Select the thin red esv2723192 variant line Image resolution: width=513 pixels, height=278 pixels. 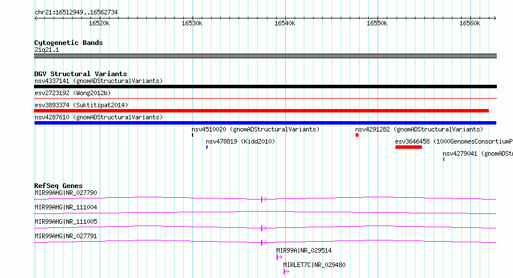265,98
